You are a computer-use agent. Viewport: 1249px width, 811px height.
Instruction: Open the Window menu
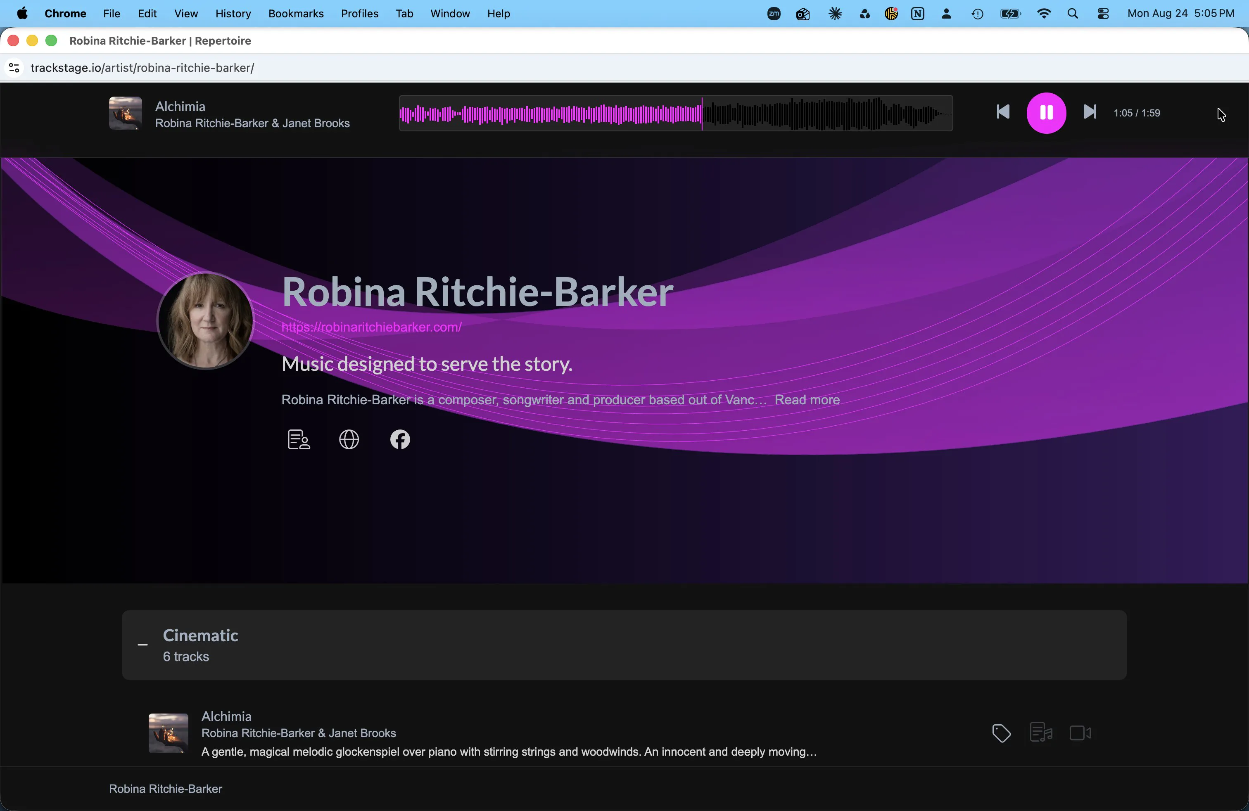450,14
